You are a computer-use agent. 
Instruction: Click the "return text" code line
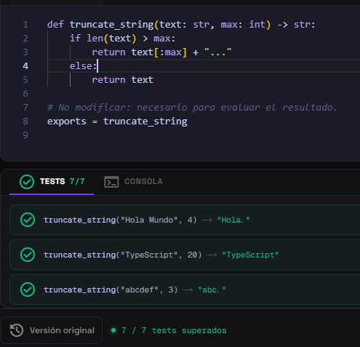pos(123,80)
